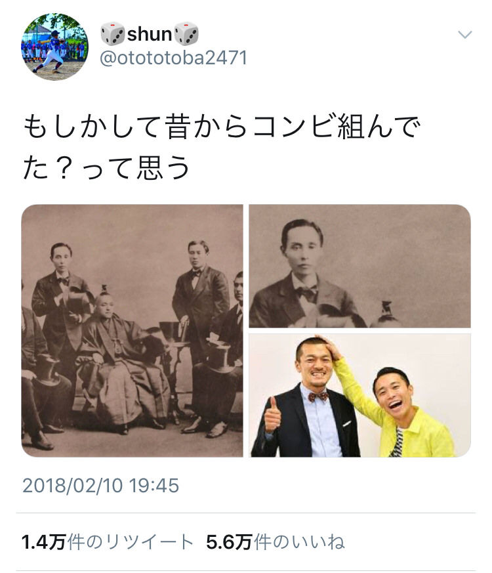Open the shun display name
Image resolution: width=492 pixels, height=573 pixels.
coord(150,34)
